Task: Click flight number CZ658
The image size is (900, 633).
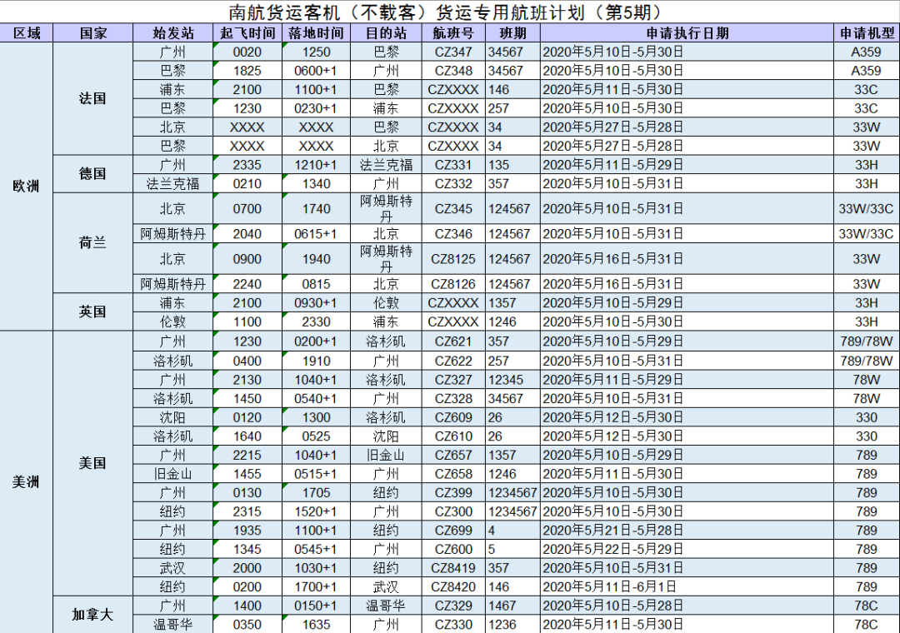Action: coord(453,474)
